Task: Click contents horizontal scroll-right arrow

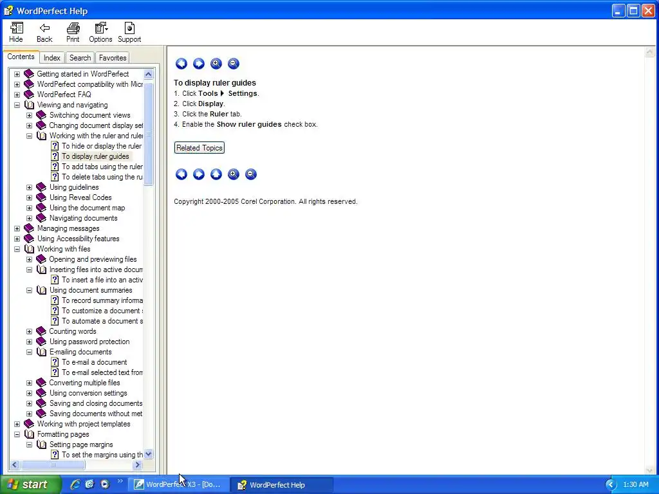Action: click(137, 464)
